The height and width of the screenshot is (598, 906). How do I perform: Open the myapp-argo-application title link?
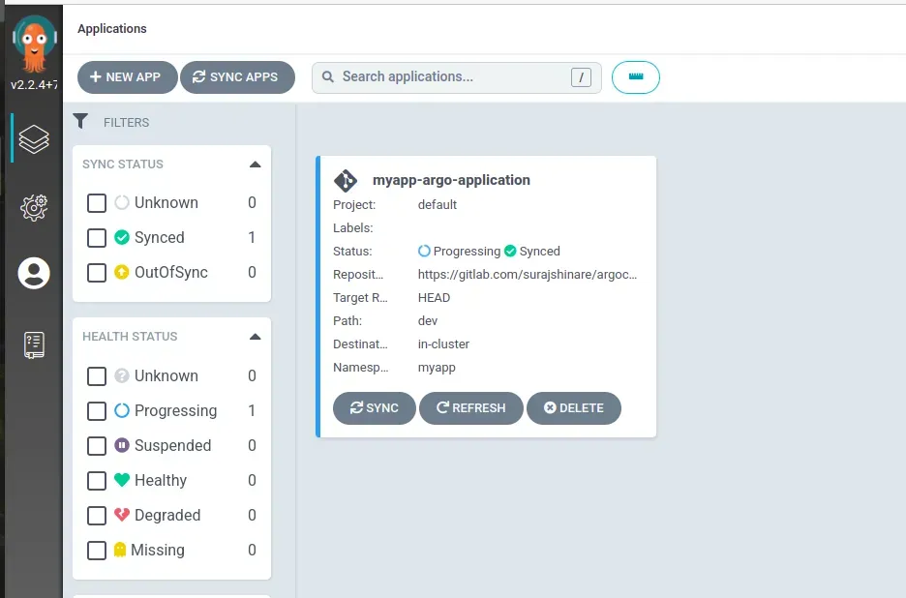pyautogui.click(x=451, y=180)
